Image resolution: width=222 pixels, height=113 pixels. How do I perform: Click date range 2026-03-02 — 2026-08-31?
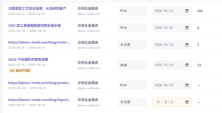point(27,31)
